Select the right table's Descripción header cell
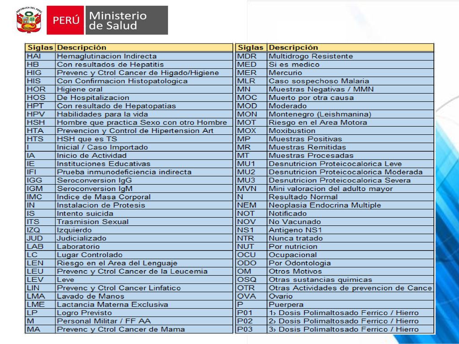 [x=350, y=47]
